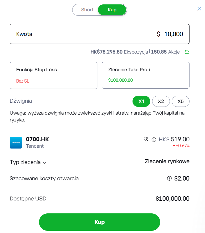Choose X5 leverage
The width and height of the screenshot is (205, 233).
coord(180,101)
